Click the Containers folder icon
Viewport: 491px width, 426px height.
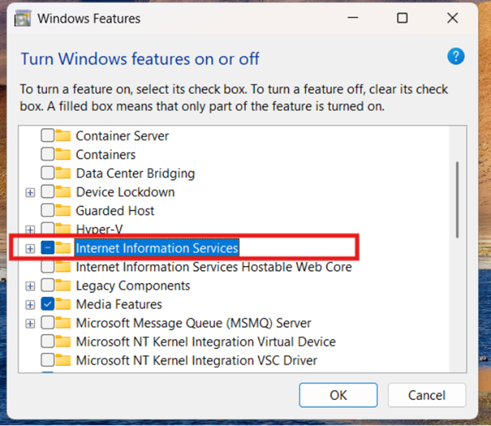pos(63,155)
